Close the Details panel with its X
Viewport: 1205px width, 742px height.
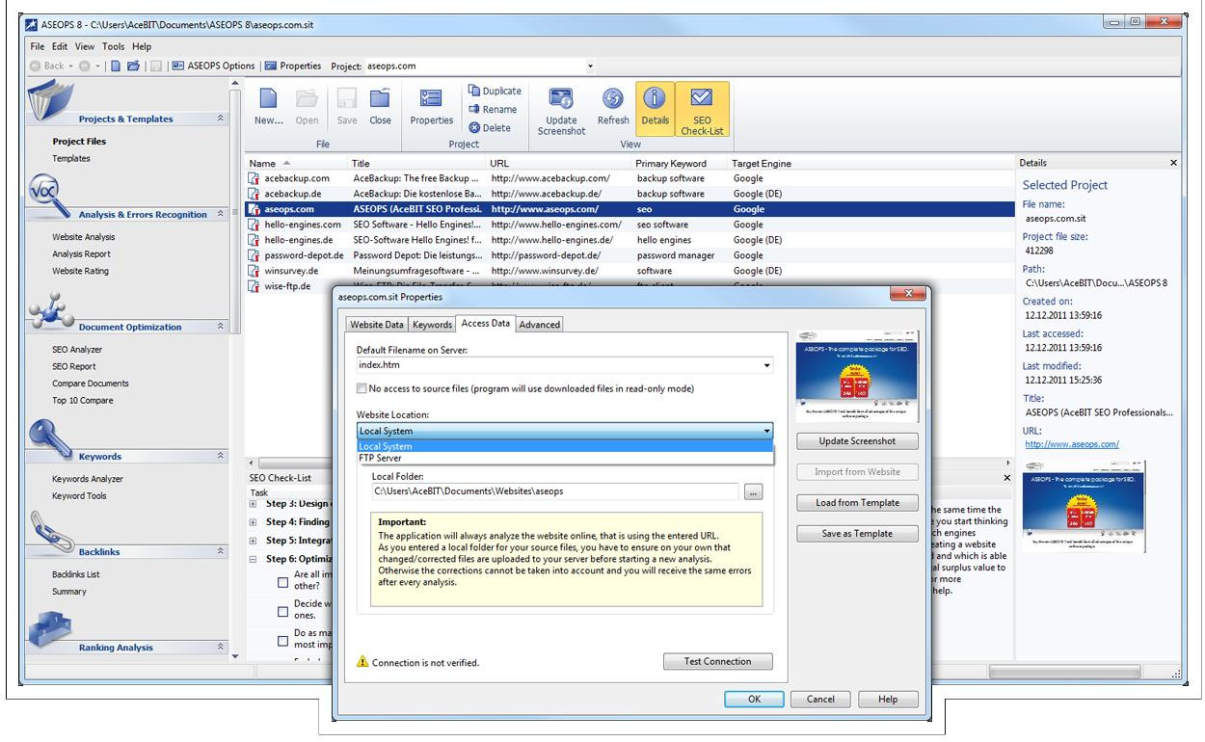pyautogui.click(x=1173, y=163)
